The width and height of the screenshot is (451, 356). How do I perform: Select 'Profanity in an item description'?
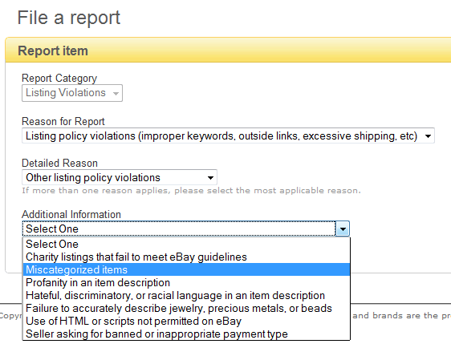pyautogui.click(x=186, y=282)
